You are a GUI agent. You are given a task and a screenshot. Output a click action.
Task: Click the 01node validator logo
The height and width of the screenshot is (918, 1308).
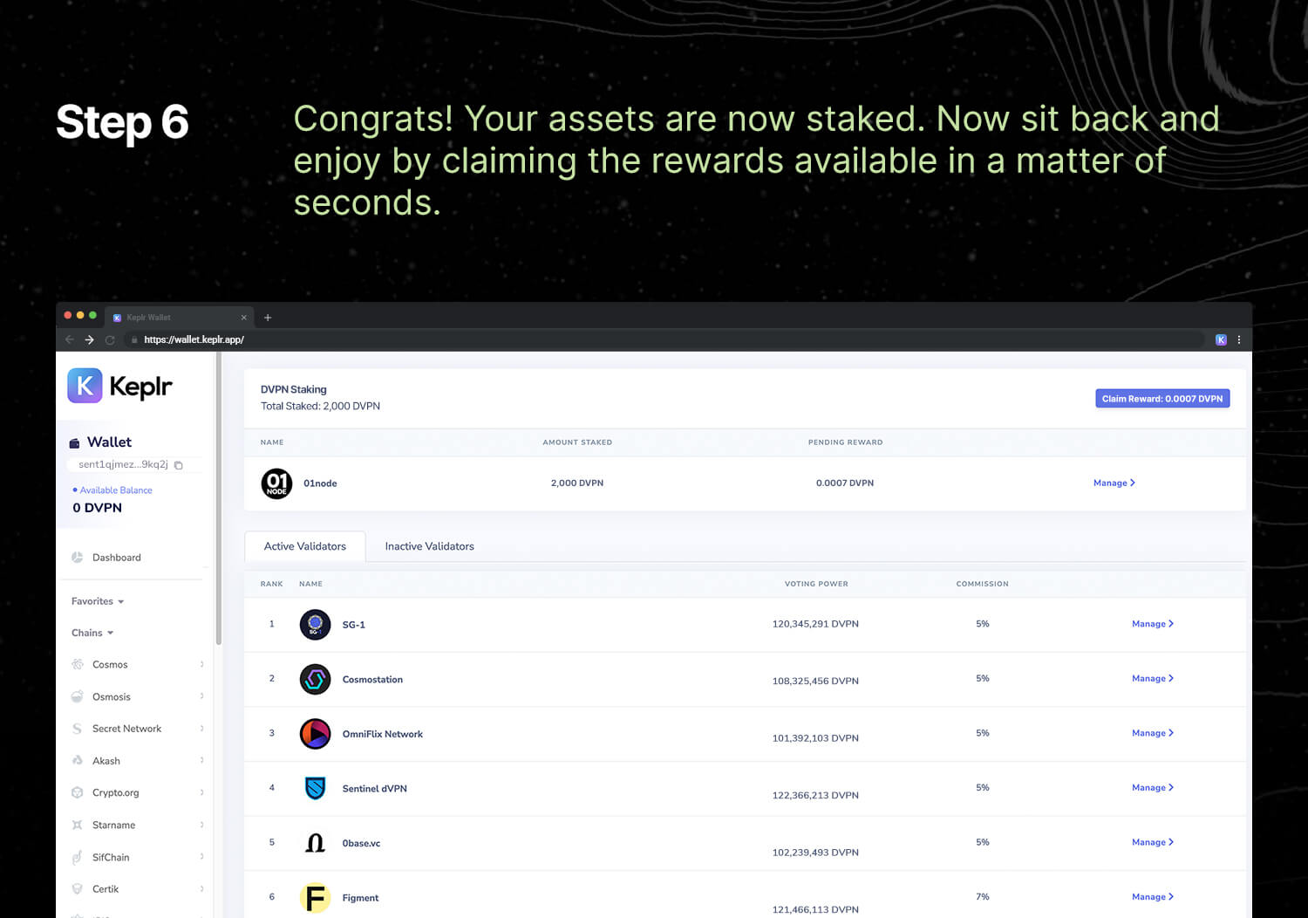[276, 483]
